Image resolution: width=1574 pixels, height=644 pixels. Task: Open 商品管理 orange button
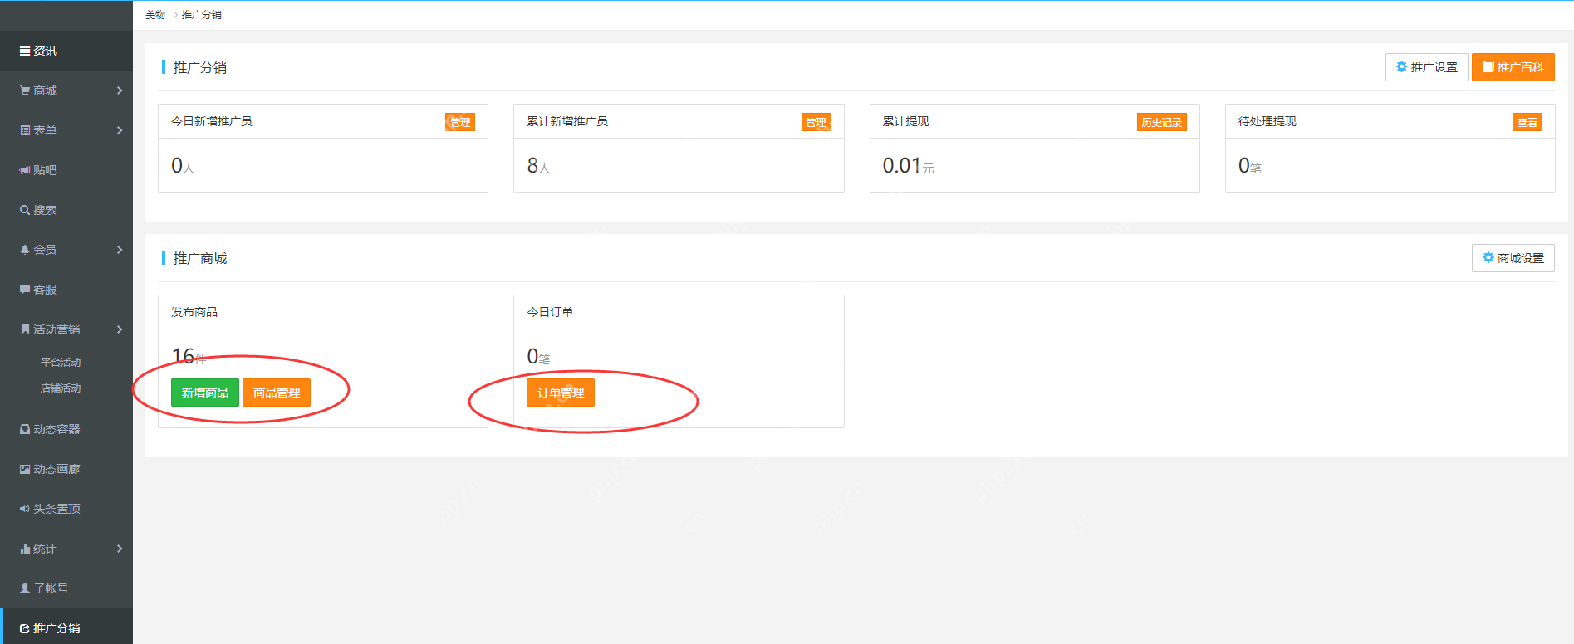(277, 393)
